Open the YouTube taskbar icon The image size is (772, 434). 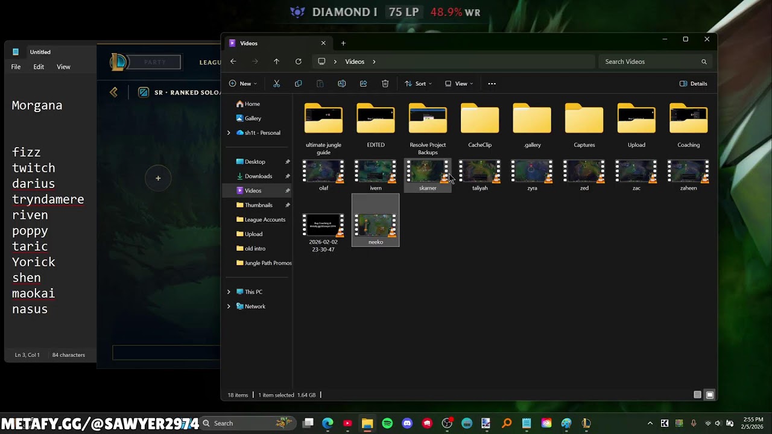[347, 423]
